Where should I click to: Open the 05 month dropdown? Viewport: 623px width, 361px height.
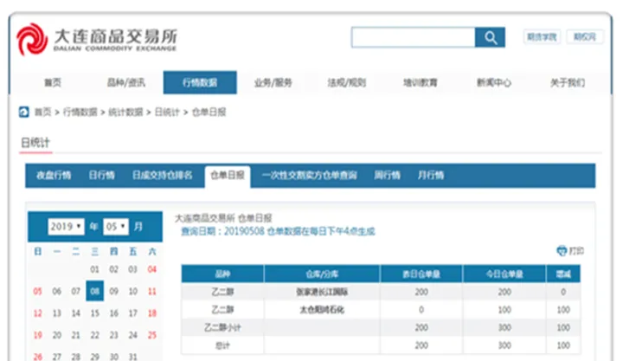(x=116, y=227)
